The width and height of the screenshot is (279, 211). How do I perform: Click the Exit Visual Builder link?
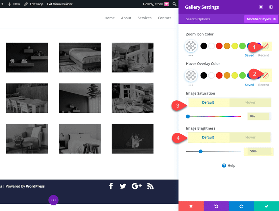[x=59, y=4]
